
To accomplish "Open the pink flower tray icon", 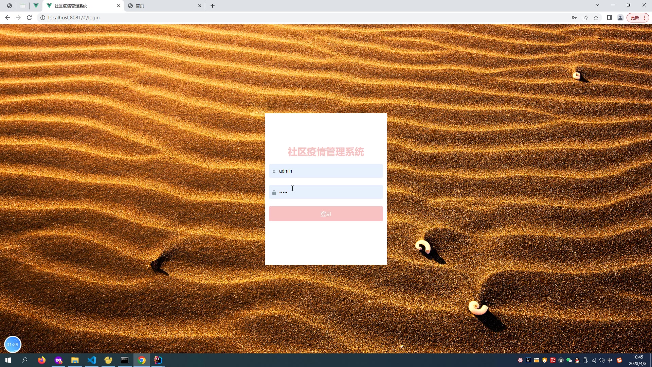I will [x=520, y=360].
